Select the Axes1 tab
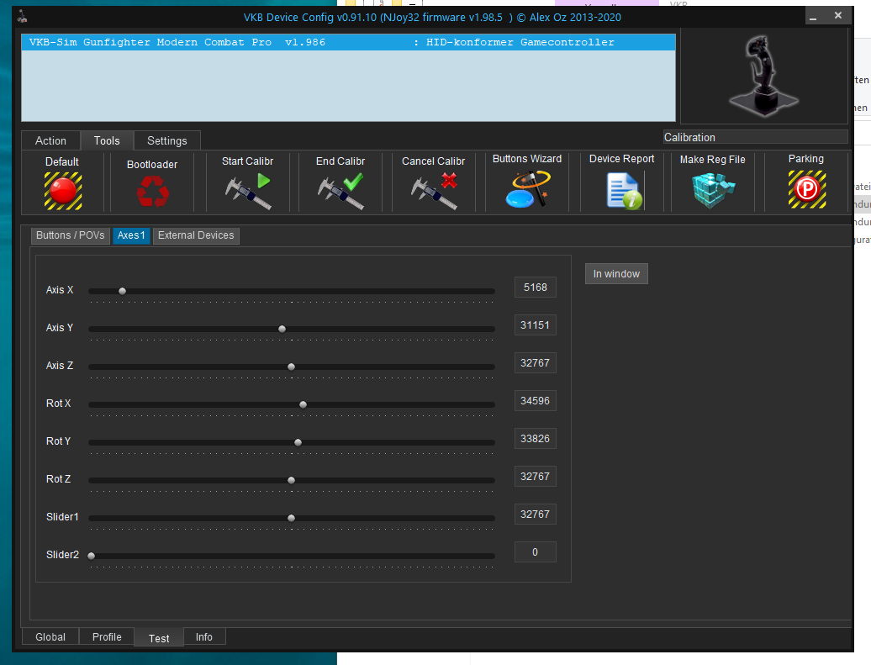 pos(131,235)
